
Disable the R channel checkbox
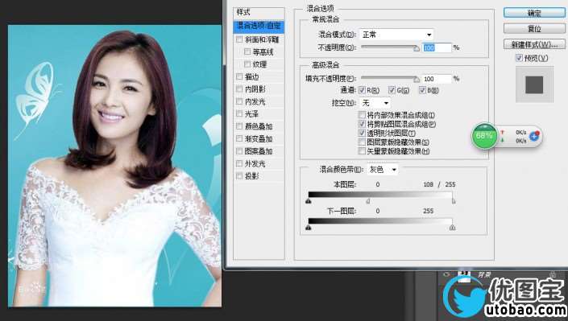tap(362, 90)
